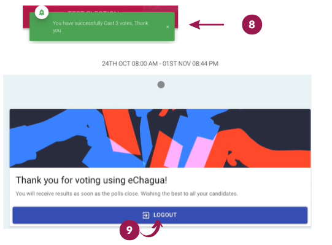This screenshot has height=245, width=332.
Task: Select the gray step indicator dot
Action: [161, 85]
